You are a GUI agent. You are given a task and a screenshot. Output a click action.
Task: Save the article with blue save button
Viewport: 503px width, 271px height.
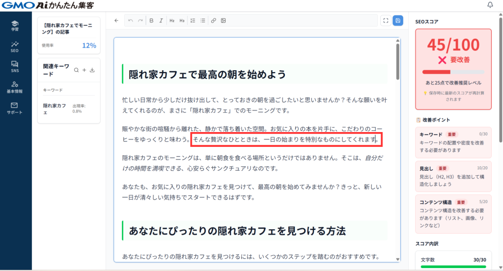pyautogui.click(x=398, y=21)
